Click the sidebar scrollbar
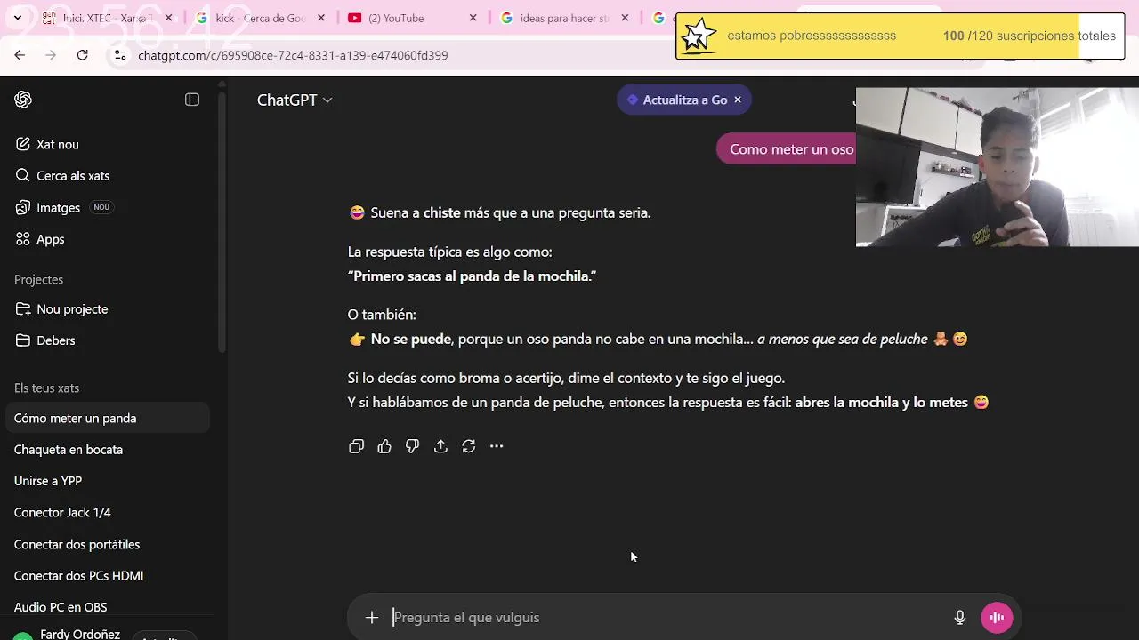 [222, 222]
